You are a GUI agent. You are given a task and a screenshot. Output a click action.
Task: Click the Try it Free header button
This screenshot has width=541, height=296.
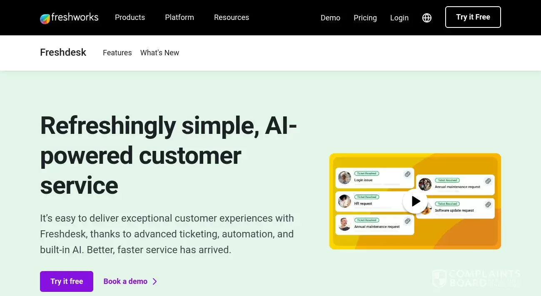[473, 17]
